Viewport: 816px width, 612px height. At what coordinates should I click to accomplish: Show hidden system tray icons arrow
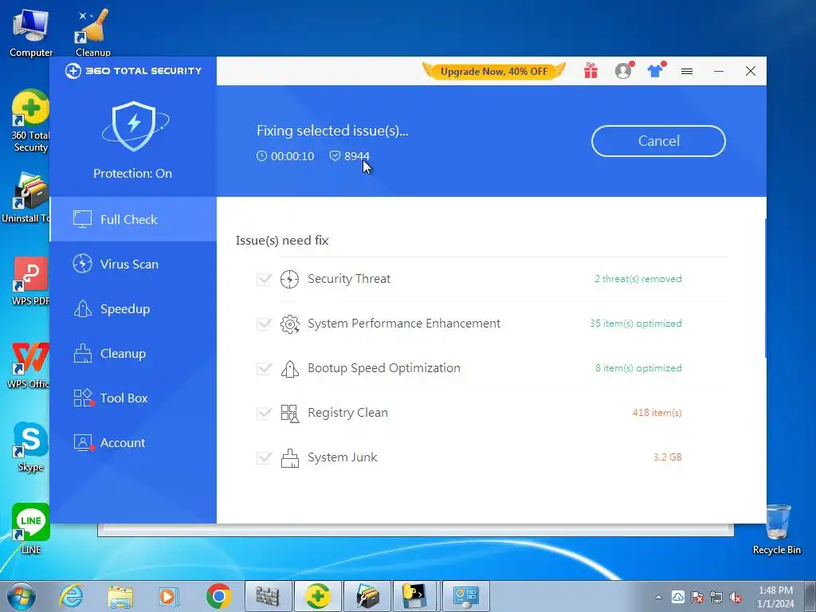pyautogui.click(x=658, y=597)
